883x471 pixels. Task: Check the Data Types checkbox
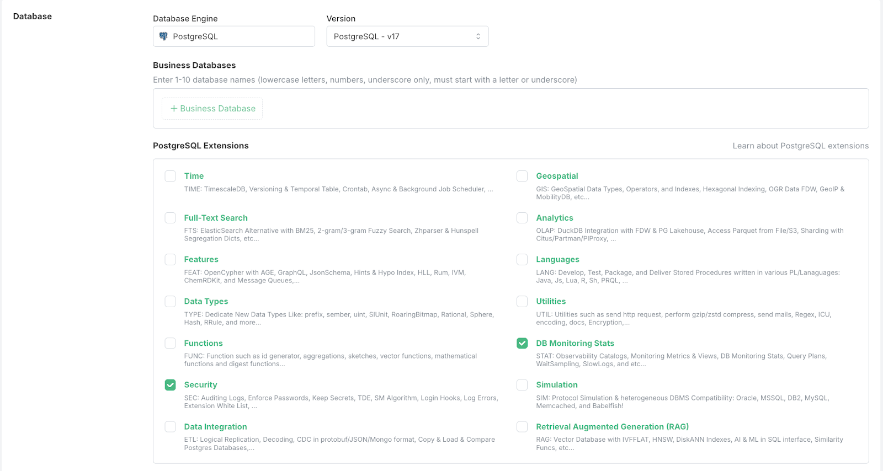pyautogui.click(x=170, y=301)
